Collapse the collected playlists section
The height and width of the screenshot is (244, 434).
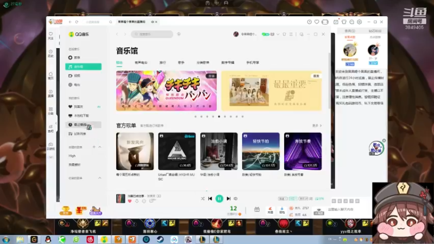pyautogui.click(x=100, y=178)
